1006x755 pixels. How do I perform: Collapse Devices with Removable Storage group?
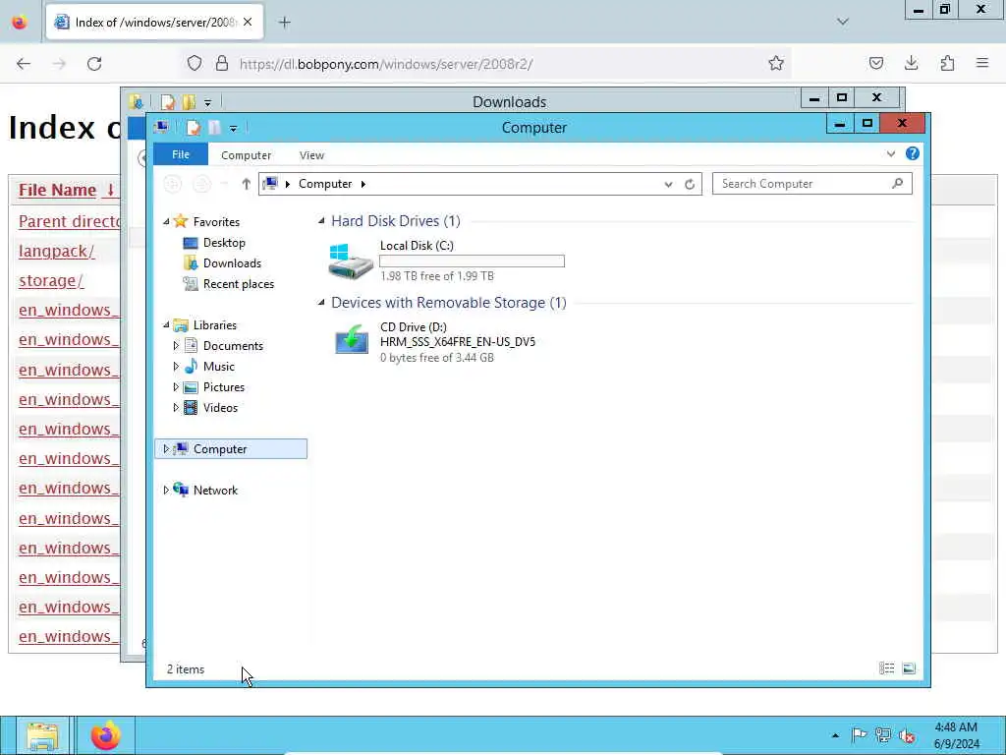tap(321, 303)
